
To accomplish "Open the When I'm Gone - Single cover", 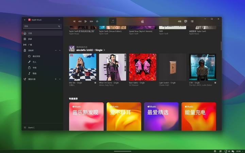I will (x=113, y=67).
